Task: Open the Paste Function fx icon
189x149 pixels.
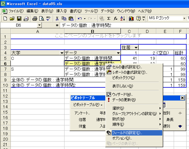Action: 115,19
